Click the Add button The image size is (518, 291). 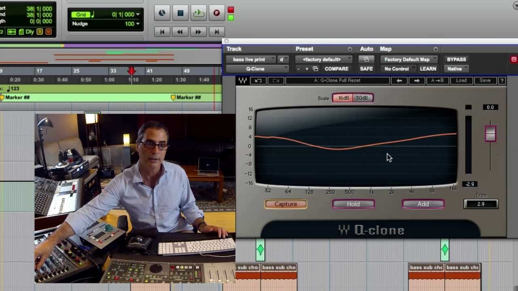[x=423, y=204]
